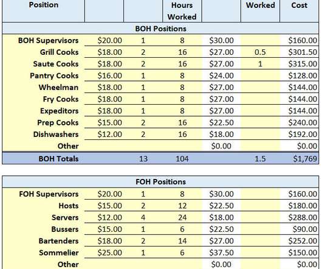Viewport: 322px width, 269px height.
Task: Click the Grill Cooks overtime hours 0.5 cell
Action: click(x=260, y=52)
